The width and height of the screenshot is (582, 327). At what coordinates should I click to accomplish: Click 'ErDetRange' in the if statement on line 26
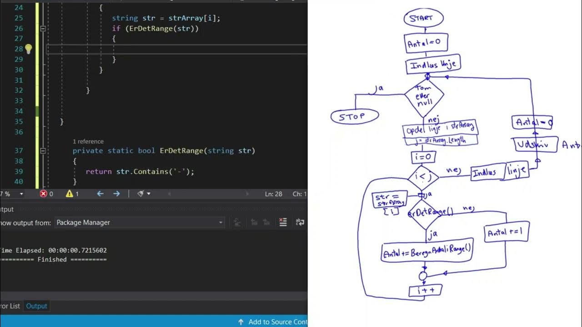151,29
